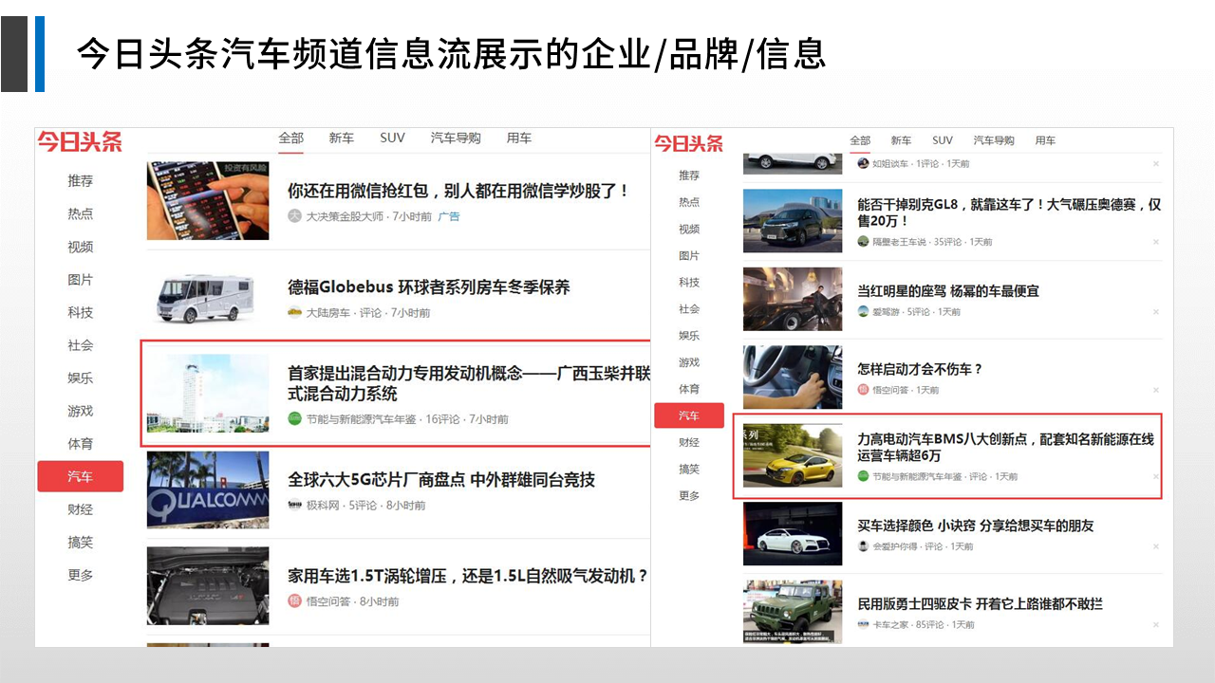Open headline 当红明星的座驾 杨幂的车最便宜
The height and width of the screenshot is (683, 1215).
click(x=948, y=290)
